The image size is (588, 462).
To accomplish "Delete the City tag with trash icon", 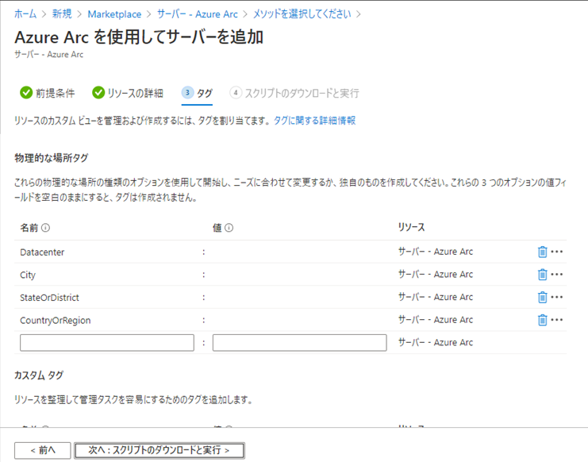I will [x=542, y=275].
